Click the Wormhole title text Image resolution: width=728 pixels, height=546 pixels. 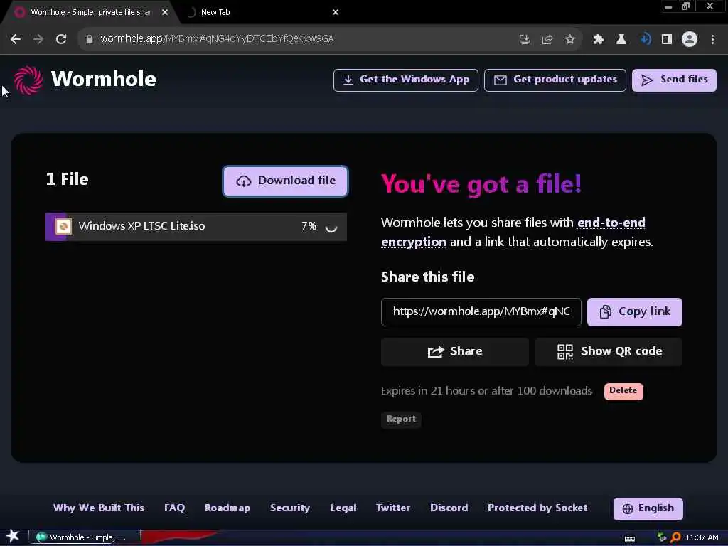(104, 80)
